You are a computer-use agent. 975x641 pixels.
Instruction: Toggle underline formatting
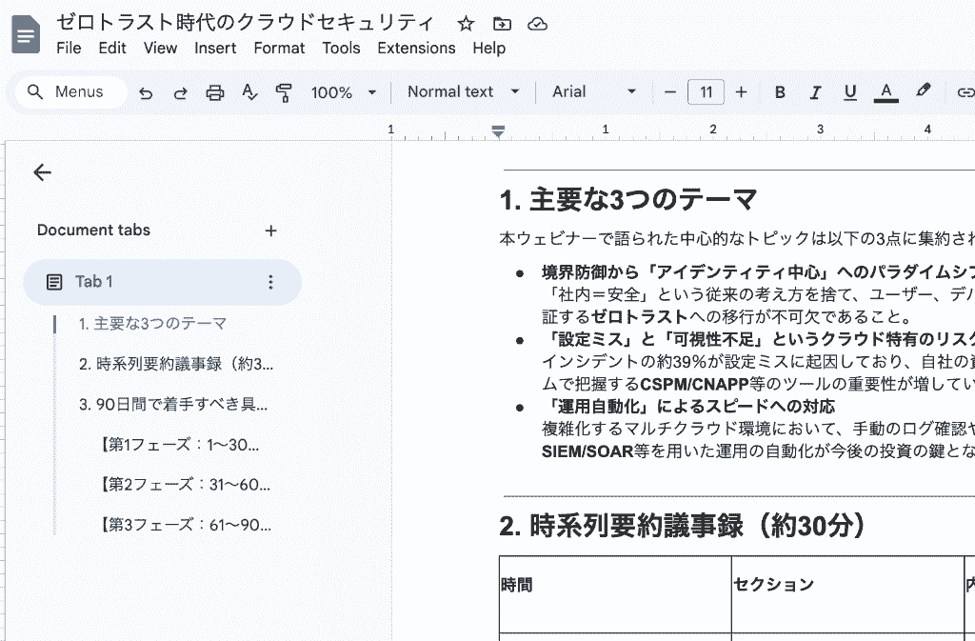click(x=850, y=92)
